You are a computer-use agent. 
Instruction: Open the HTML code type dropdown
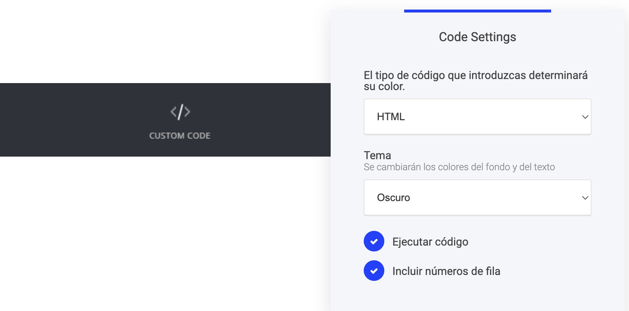477,117
